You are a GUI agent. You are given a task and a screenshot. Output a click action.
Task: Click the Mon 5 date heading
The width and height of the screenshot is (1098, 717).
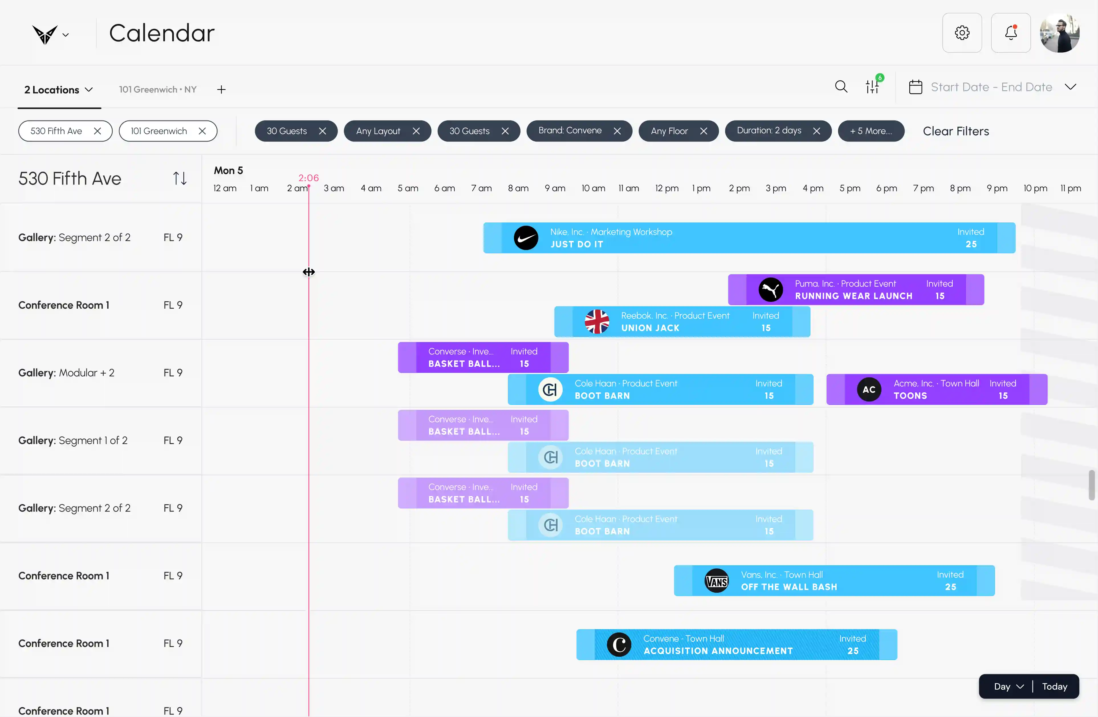point(228,171)
